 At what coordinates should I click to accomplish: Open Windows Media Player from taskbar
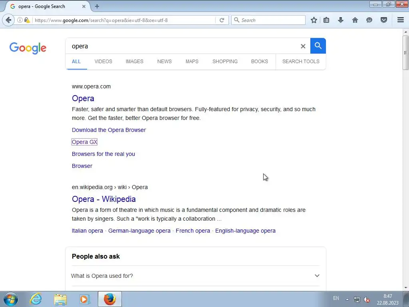[x=85, y=299]
